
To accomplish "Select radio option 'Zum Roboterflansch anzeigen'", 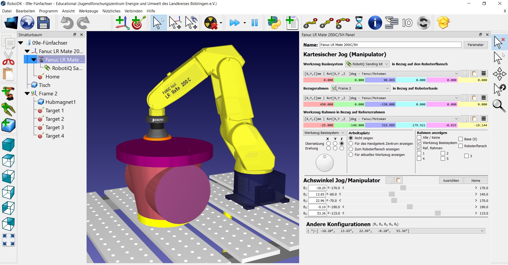I will coord(351,149).
